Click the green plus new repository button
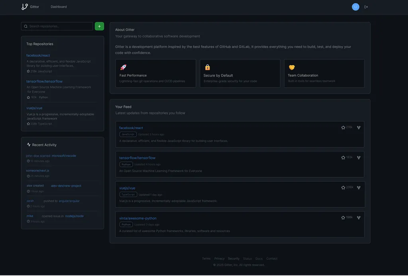This screenshot has width=408, height=276. 99,26
